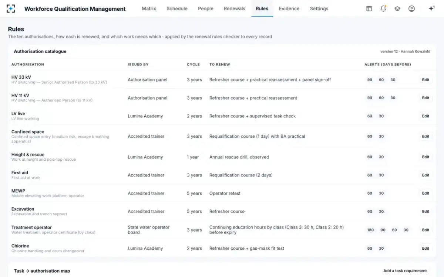
Task: Edit the Treatment operator authorisation
Action: click(425, 230)
